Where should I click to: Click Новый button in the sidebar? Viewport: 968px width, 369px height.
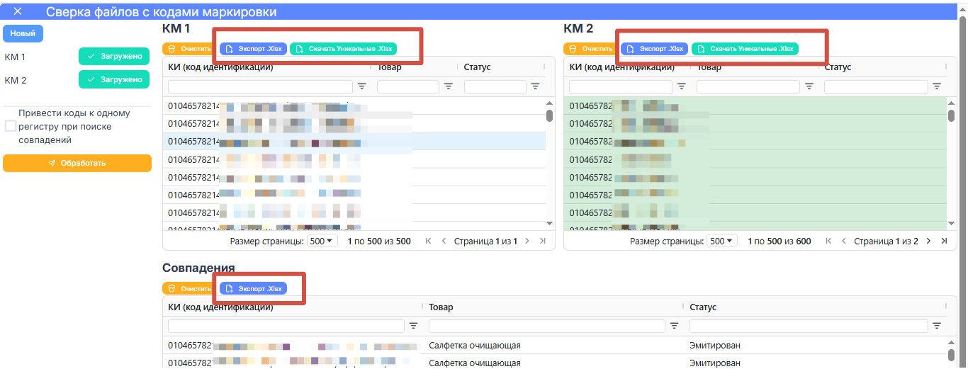[x=23, y=34]
